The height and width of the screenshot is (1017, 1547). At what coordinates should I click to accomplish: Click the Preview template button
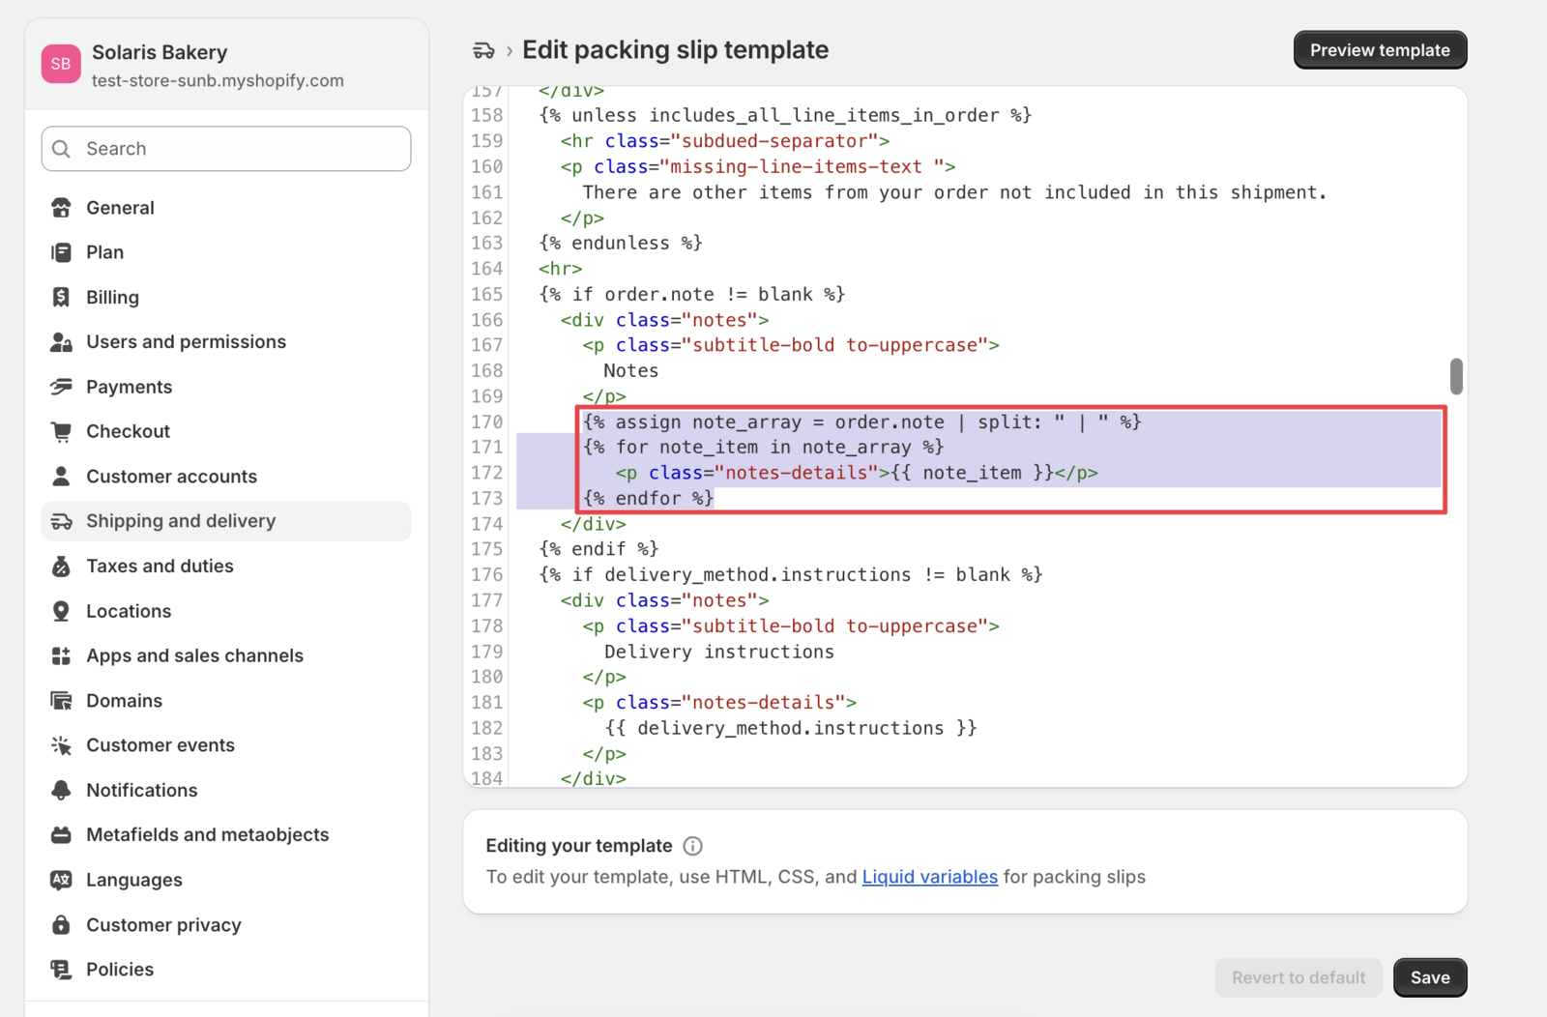point(1380,50)
